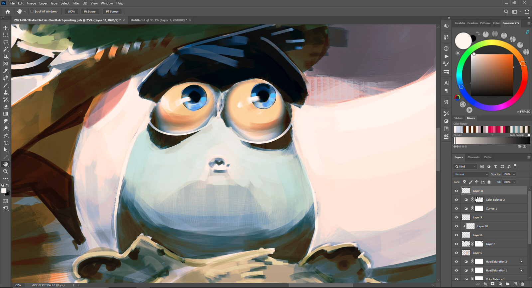This screenshot has width=532, height=288.
Task: Open the Image menu
Action: coord(31,3)
